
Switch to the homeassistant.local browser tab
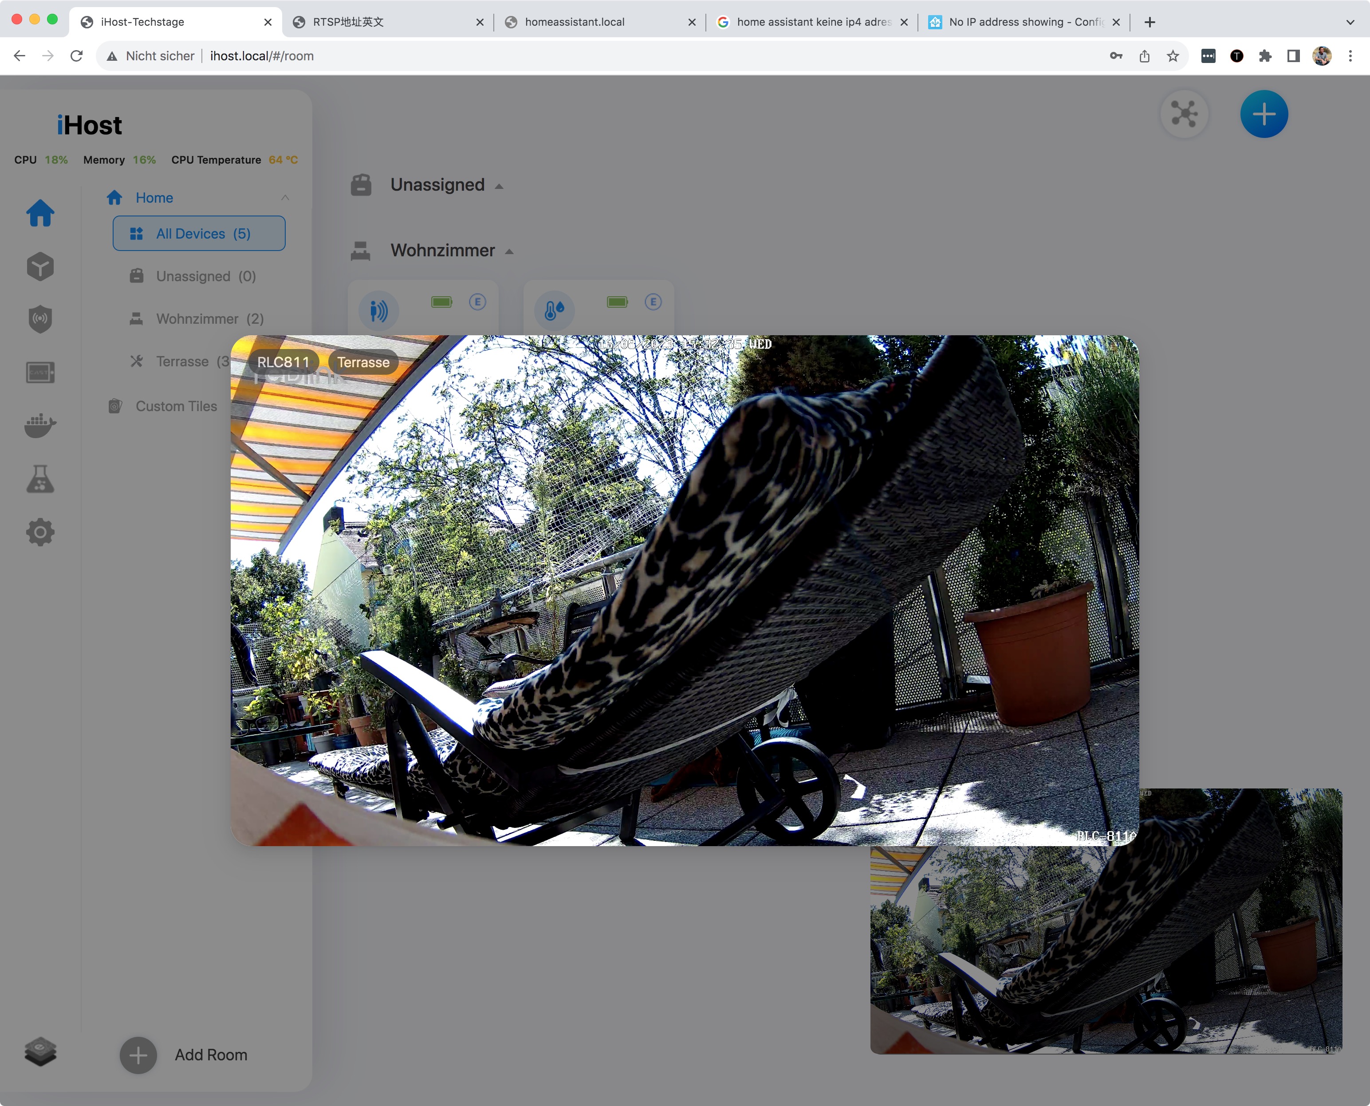[574, 22]
